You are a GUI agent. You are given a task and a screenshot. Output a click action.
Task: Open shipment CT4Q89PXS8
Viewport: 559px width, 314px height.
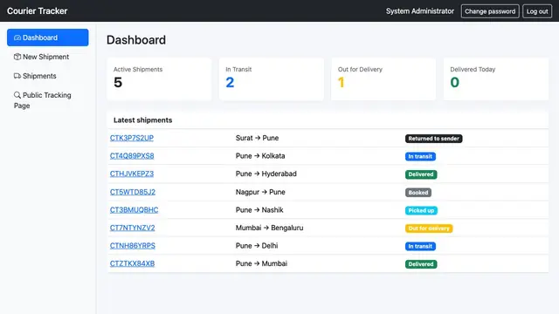click(132, 156)
